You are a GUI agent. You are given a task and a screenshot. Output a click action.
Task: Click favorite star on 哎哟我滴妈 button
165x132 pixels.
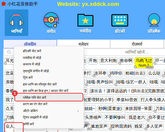(x=110, y=129)
